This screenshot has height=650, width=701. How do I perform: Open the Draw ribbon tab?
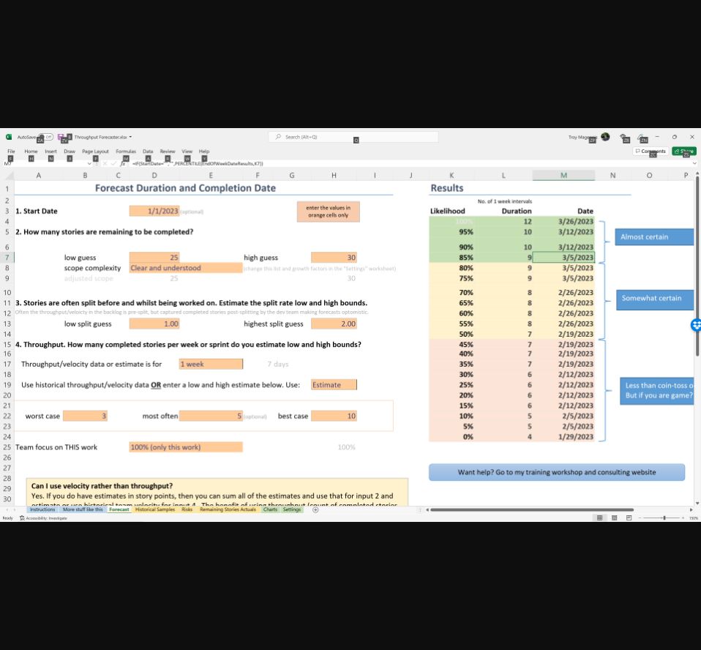70,152
